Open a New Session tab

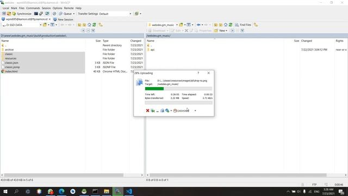(x=63, y=20)
